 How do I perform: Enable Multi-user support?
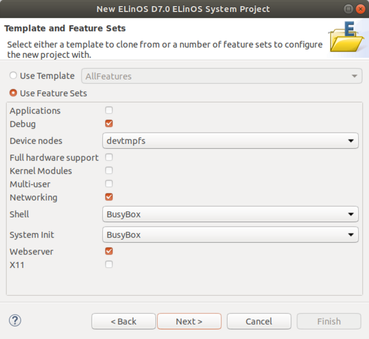click(x=109, y=184)
